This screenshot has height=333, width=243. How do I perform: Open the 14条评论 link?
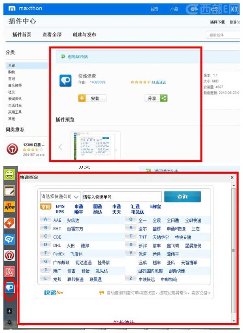pyautogui.click(x=159, y=82)
